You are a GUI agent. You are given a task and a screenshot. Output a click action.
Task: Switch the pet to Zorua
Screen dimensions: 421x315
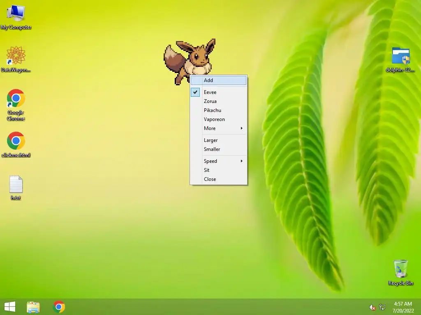pyautogui.click(x=219, y=101)
